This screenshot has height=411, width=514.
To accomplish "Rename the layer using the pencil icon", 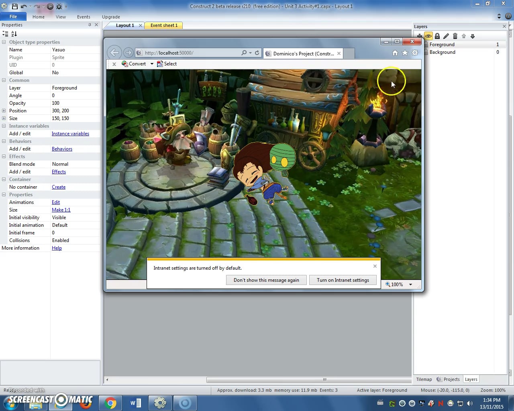I will click(x=446, y=36).
